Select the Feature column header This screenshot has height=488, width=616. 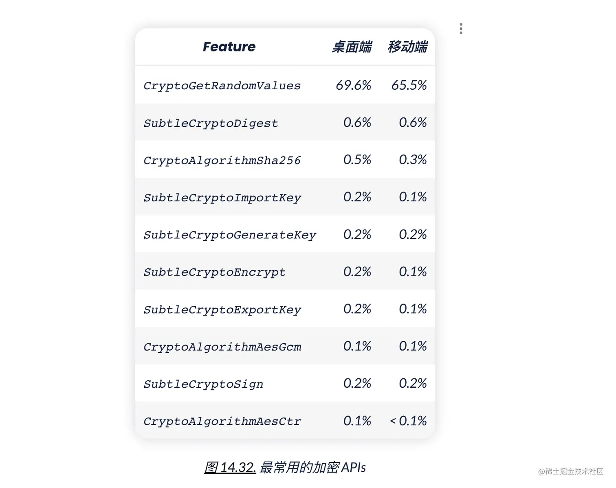pos(229,47)
